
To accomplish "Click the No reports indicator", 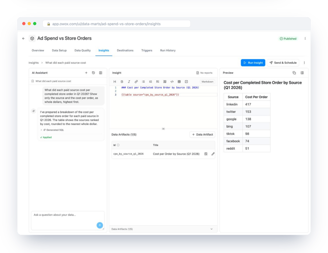I will coord(204,73).
